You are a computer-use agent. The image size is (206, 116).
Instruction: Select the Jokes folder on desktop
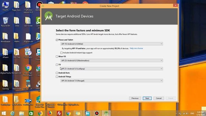[x=17, y=22]
